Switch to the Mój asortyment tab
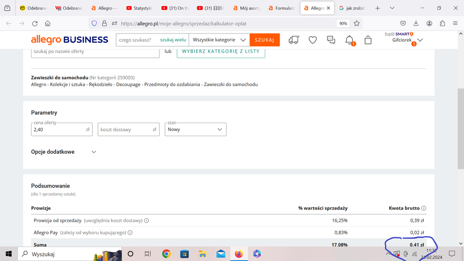This screenshot has height=261, width=464. [246, 8]
